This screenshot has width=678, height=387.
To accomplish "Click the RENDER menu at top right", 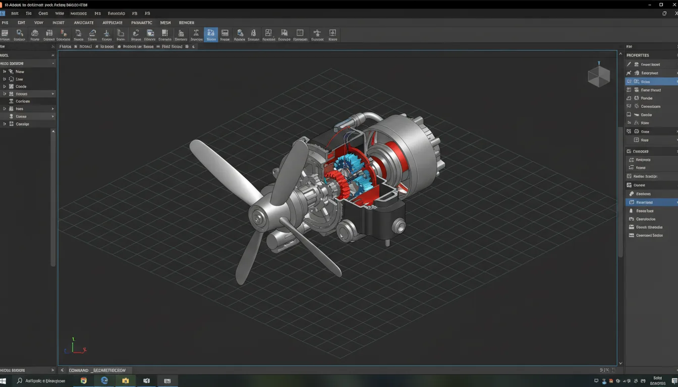I will (x=186, y=22).
